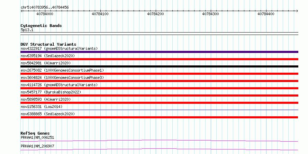Screen dimensions: 308x154
Task: Click the purple nsv4322917 variant bar
Action: point(159,52)
